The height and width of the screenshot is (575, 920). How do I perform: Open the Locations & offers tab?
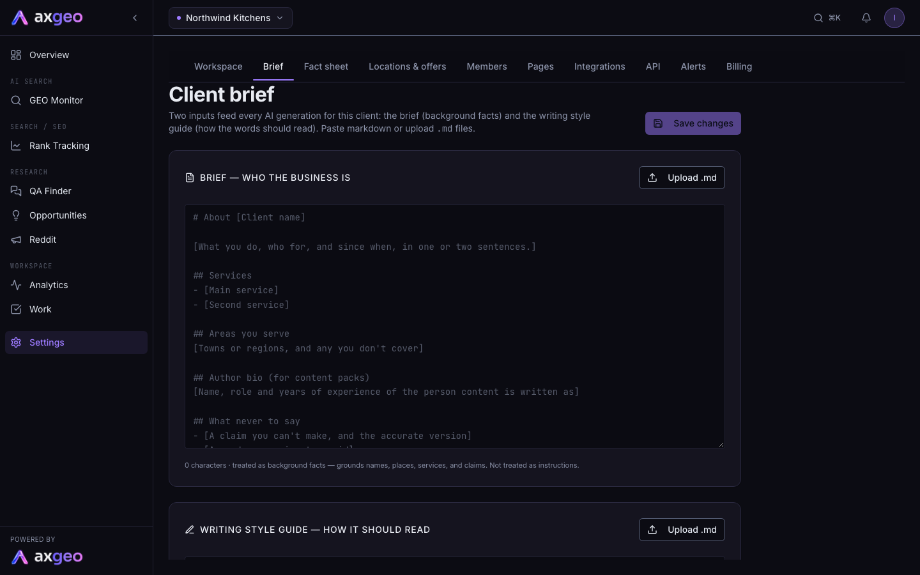click(408, 66)
